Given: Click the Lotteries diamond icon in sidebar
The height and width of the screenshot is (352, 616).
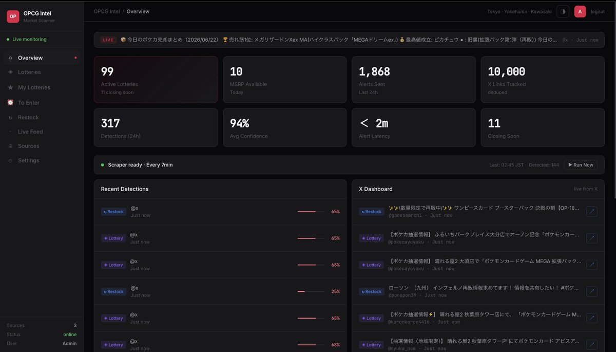Looking at the screenshot, I should pos(10,72).
